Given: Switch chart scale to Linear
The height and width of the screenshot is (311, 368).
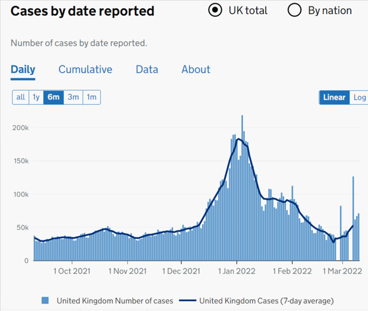Looking at the screenshot, I should coord(334,98).
